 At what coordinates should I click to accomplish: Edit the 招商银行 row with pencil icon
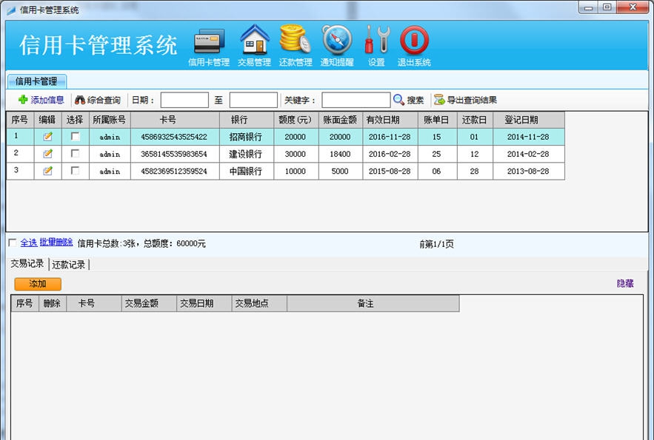click(x=48, y=136)
